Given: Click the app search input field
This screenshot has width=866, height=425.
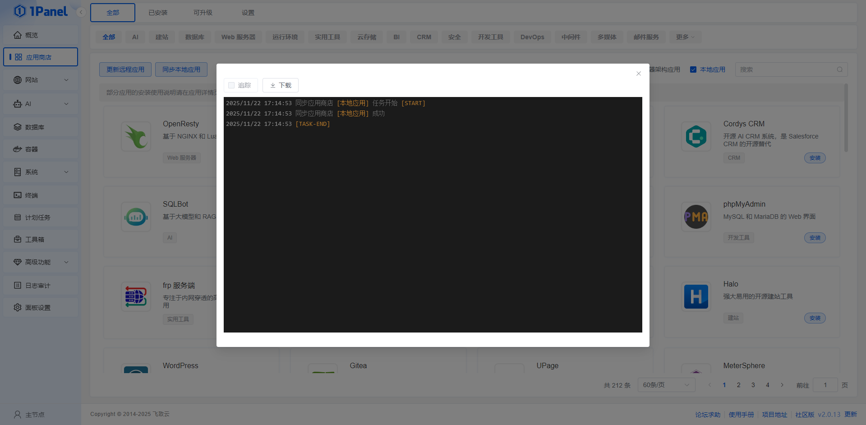Looking at the screenshot, I should [x=786, y=69].
